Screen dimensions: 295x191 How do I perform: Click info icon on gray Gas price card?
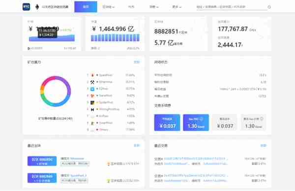click(262, 119)
